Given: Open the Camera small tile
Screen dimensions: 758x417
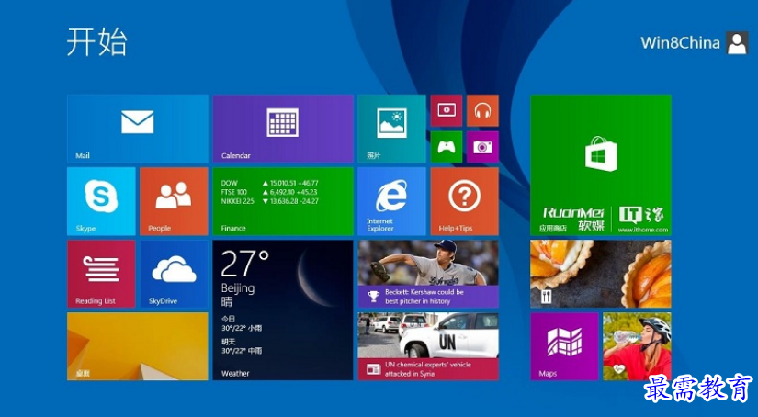Looking at the screenshot, I should [x=482, y=147].
